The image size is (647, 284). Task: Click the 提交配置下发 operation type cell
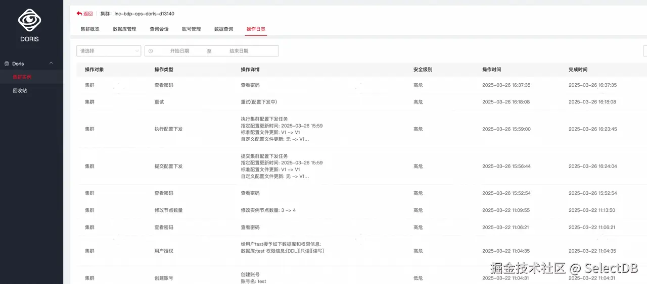coord(168,166)
